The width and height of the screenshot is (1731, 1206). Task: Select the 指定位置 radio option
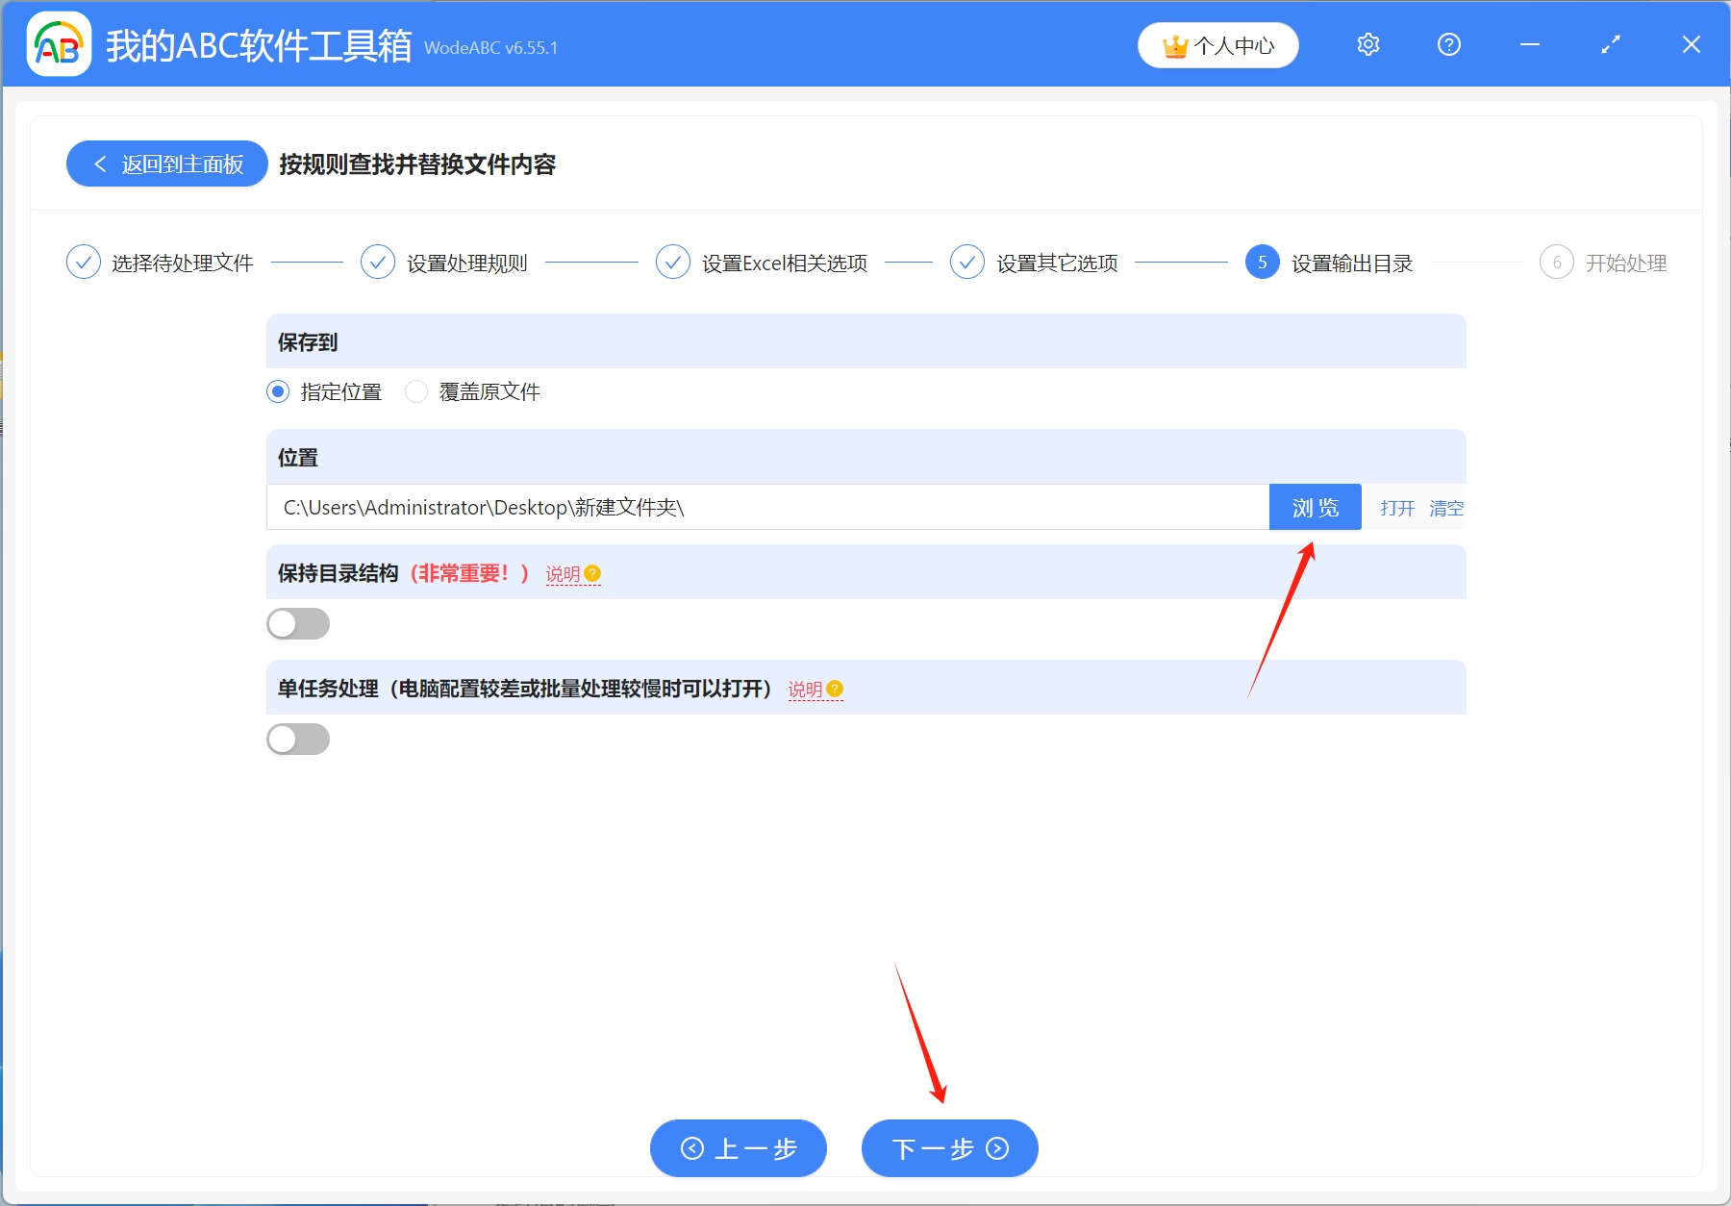277,391
